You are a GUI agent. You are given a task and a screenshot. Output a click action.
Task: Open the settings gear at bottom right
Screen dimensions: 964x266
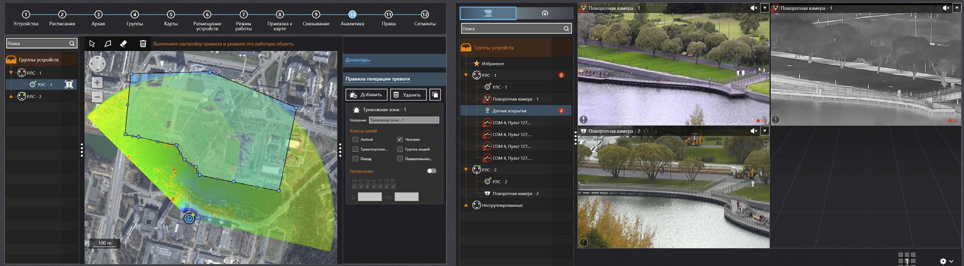943,261
